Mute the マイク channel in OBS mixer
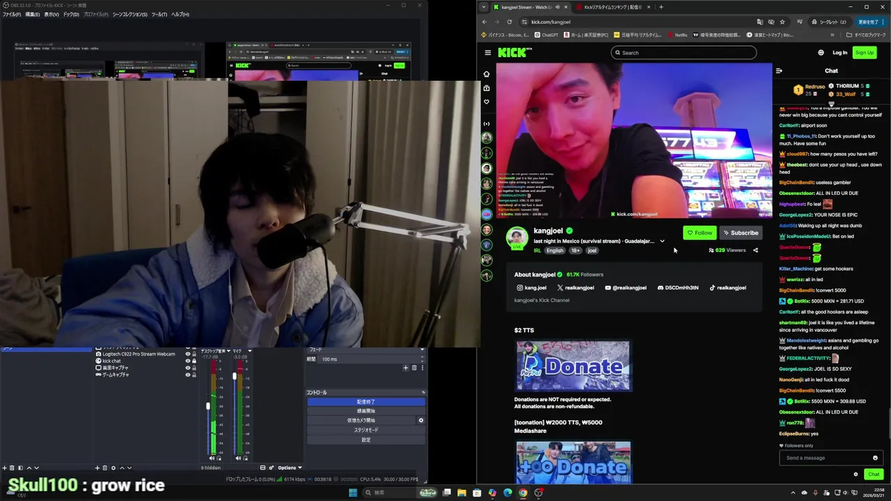This screenshot has height=501, width=891. [238, 459]
